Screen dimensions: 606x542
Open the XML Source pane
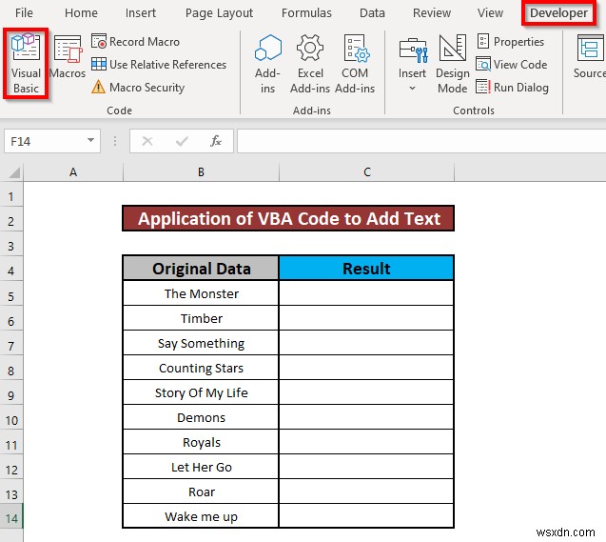(x=590, y=57)
